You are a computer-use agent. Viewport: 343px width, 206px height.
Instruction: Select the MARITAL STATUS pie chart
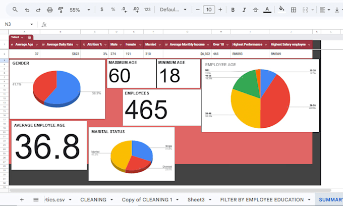pos(132,154)
